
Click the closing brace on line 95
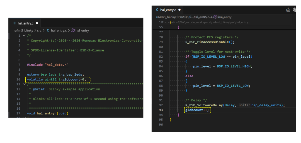(170, 120)
